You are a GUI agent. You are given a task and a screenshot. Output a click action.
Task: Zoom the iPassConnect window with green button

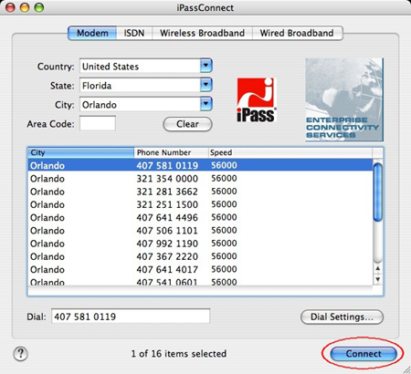click(x=38, y=7)
